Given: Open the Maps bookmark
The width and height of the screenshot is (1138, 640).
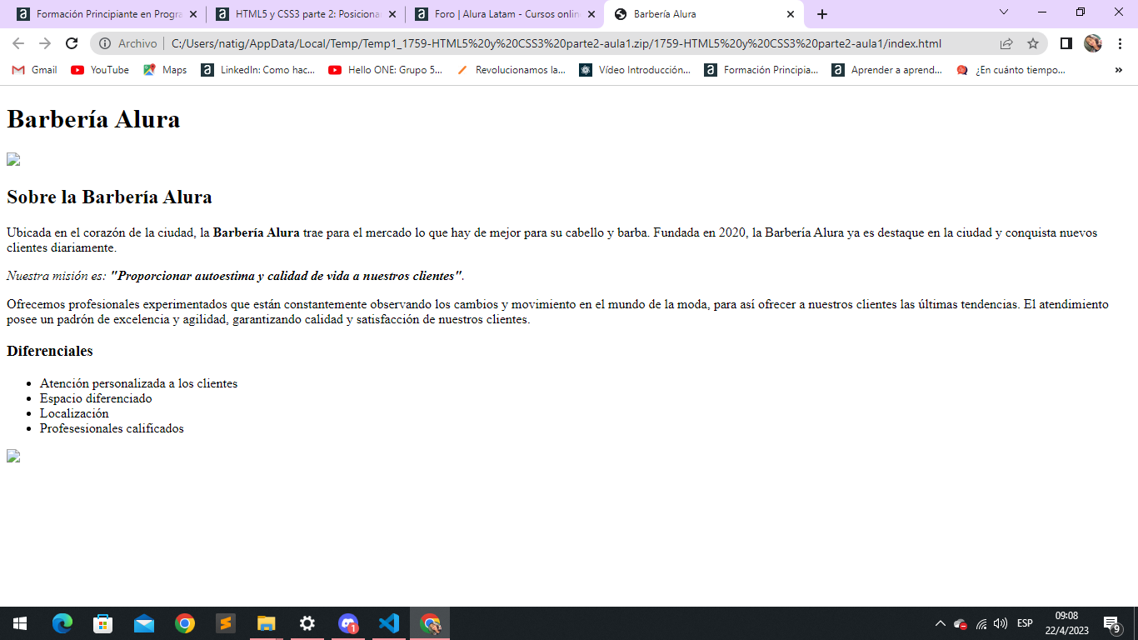Looking at the screenshot, I should click(165, 70).
